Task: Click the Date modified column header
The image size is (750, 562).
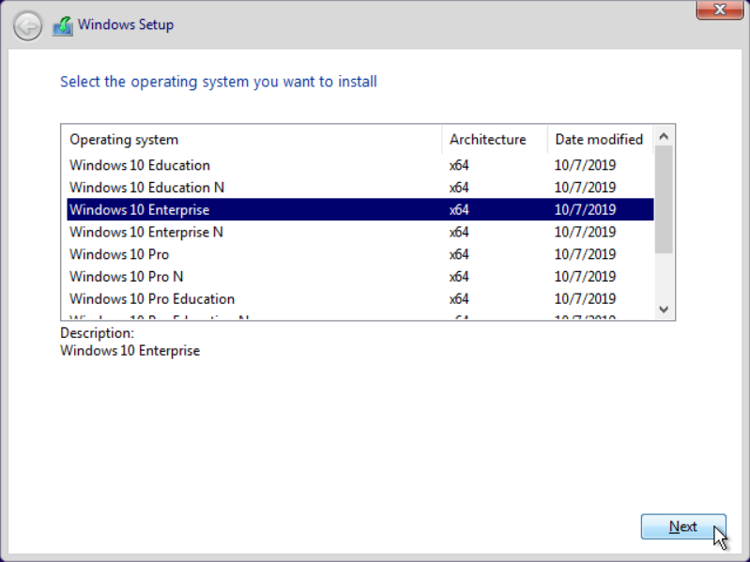Action: tap(601, 140)
